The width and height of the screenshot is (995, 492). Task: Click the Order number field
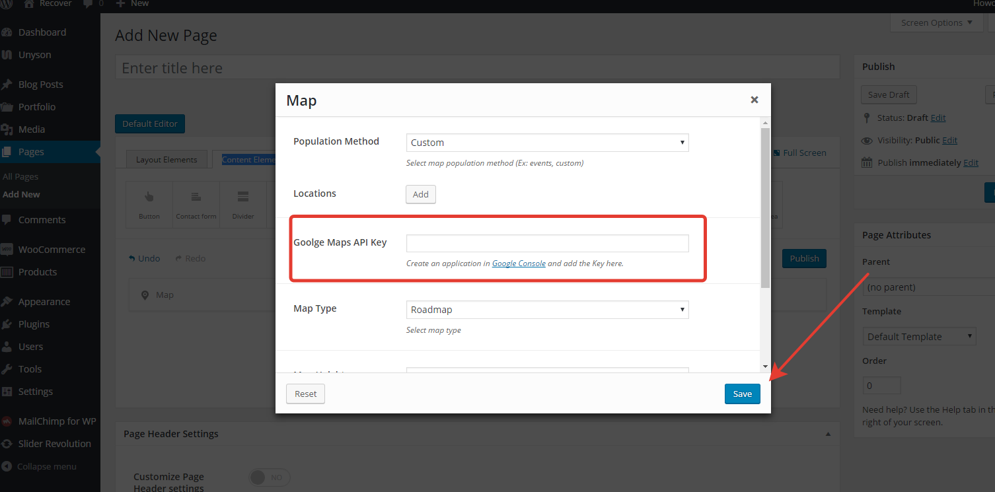click(882, 385)
